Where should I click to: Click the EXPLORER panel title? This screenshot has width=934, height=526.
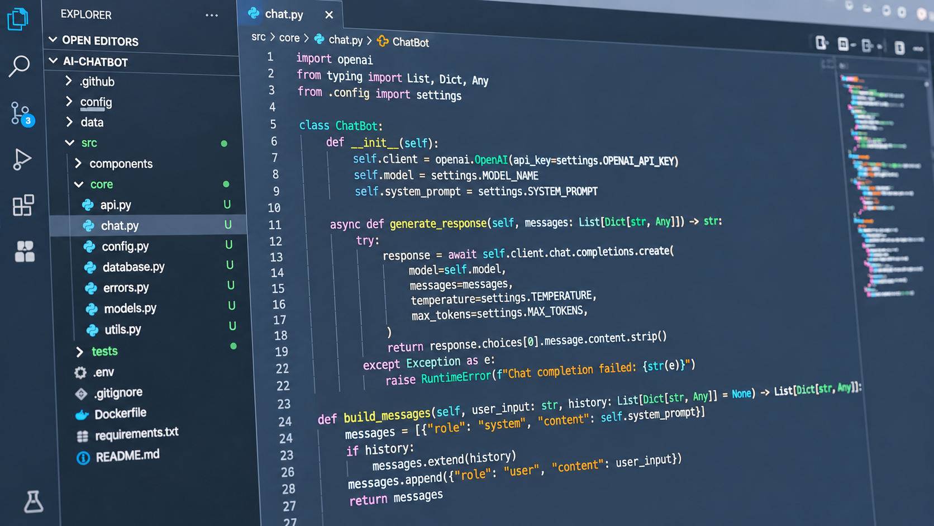coord(86,15)
